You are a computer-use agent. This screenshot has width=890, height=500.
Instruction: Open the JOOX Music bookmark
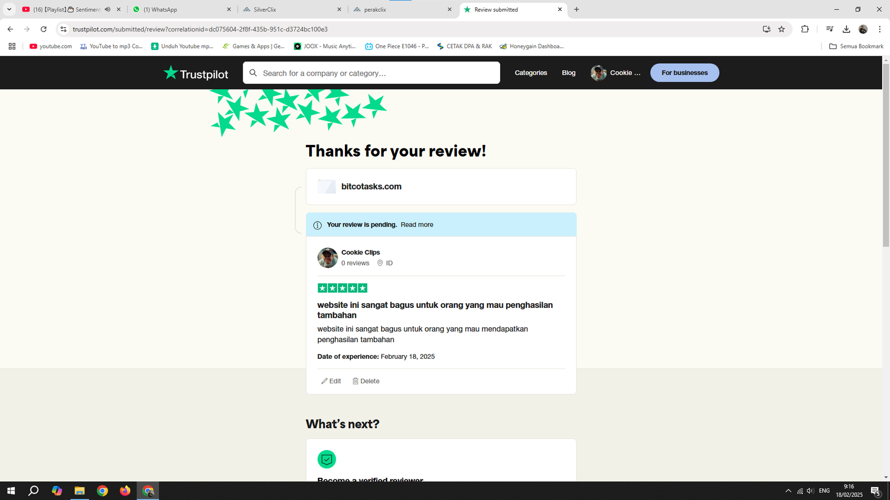[325, 46]
